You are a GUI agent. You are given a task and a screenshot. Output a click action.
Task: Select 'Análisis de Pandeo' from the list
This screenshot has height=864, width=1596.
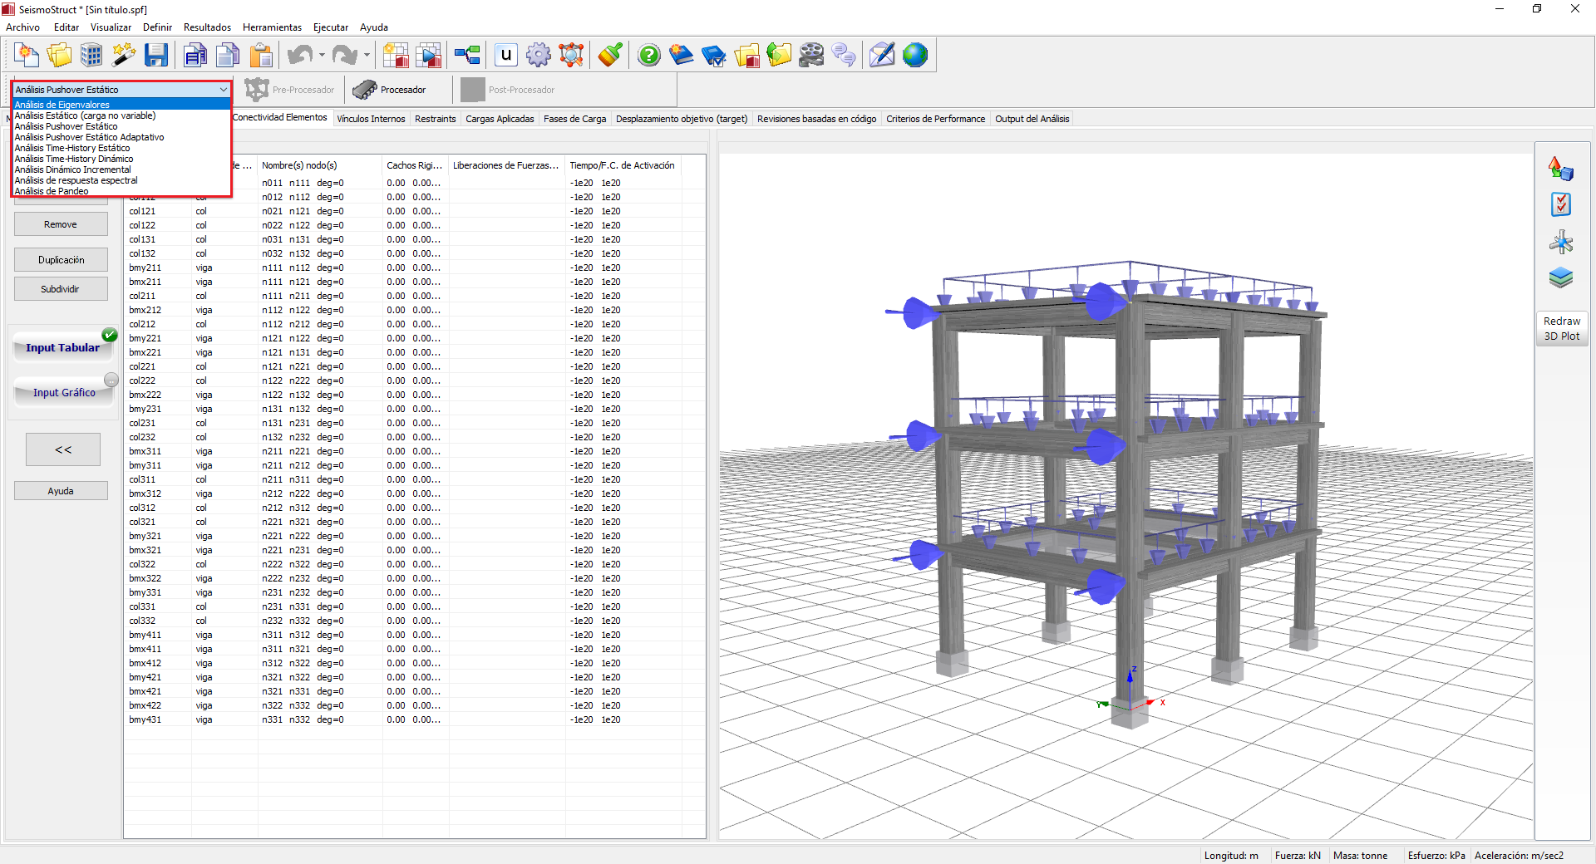[52, 191]
